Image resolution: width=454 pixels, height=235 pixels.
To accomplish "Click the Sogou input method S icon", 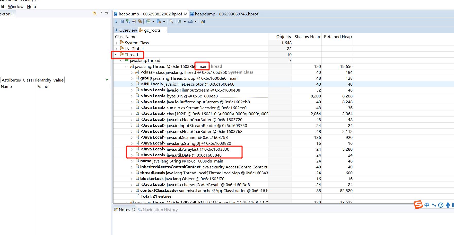I will click(418, 205).
